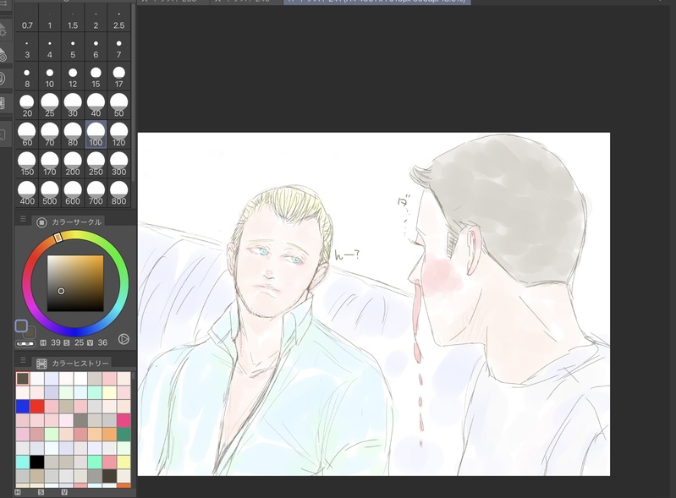The width and height of the screenshot is (676, 498).
Task: Set brush size to 17
Action: 118,77
